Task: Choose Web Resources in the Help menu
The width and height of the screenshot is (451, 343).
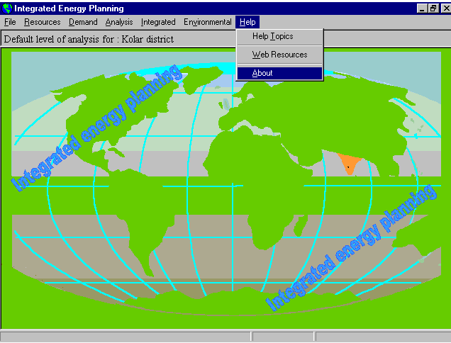Action: (279, 55)
